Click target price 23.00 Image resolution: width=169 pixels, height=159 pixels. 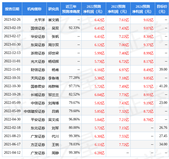163,103
